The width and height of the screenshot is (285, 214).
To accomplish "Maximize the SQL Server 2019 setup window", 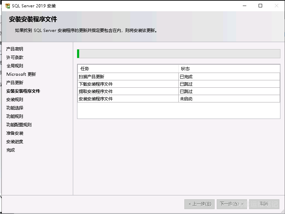I will click(260, 6).
